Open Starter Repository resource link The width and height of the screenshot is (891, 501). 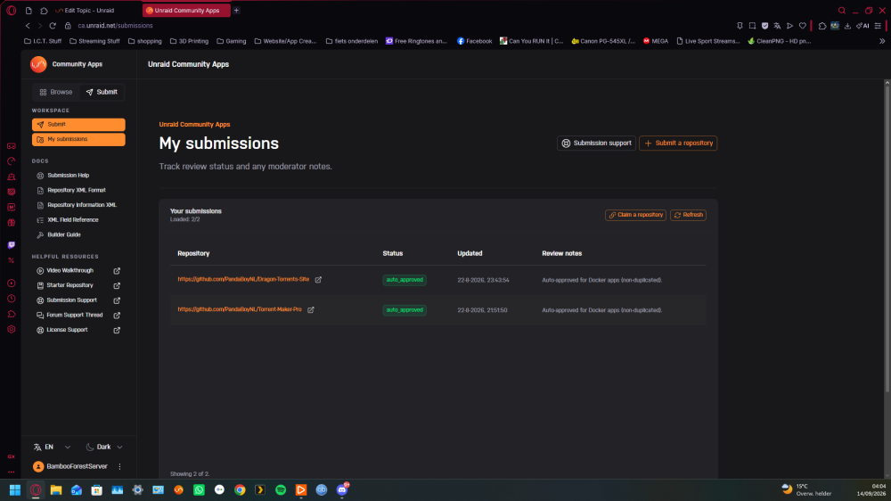[69, 285]
